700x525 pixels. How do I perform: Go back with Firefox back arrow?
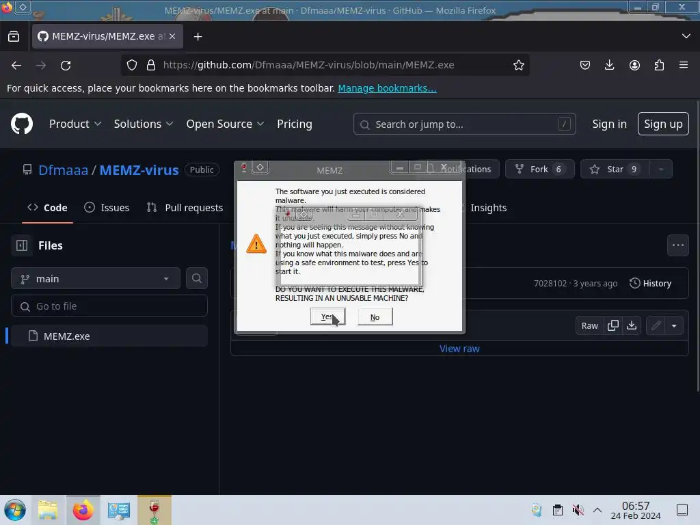(16, 65)
